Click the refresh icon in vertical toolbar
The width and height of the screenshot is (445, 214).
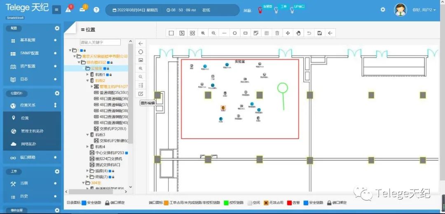click(141, 52)
